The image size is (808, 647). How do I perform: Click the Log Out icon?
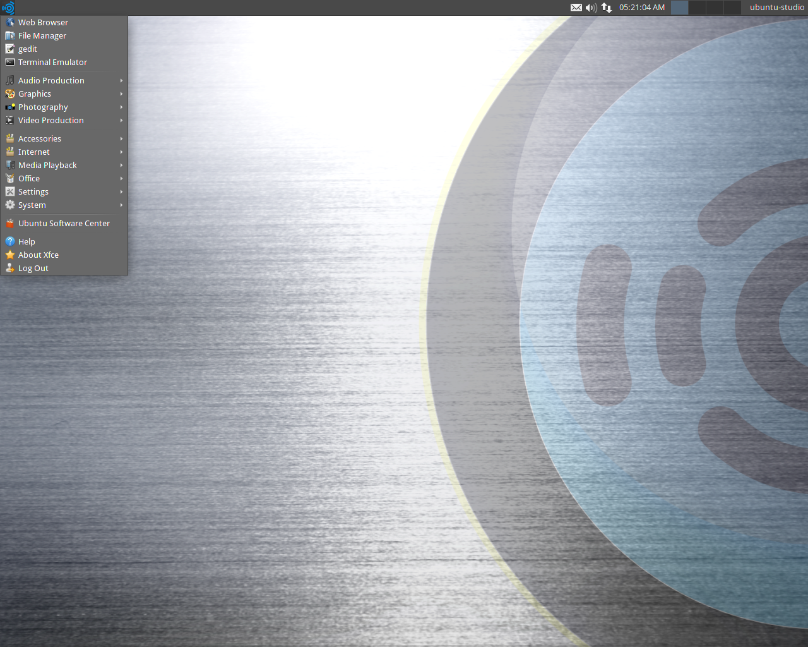(10, 268)
